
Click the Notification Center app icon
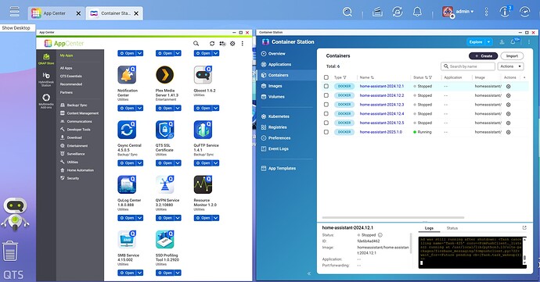(x=127, y=75)
